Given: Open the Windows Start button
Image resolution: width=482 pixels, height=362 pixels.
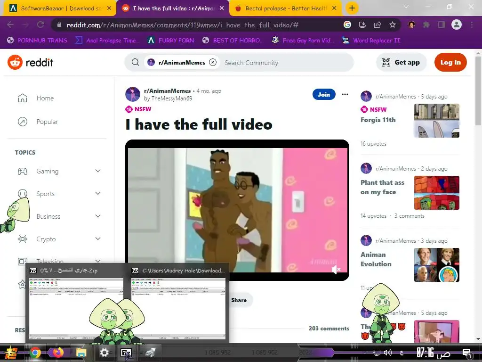Looking at the screenshot, I should point(11,353).
